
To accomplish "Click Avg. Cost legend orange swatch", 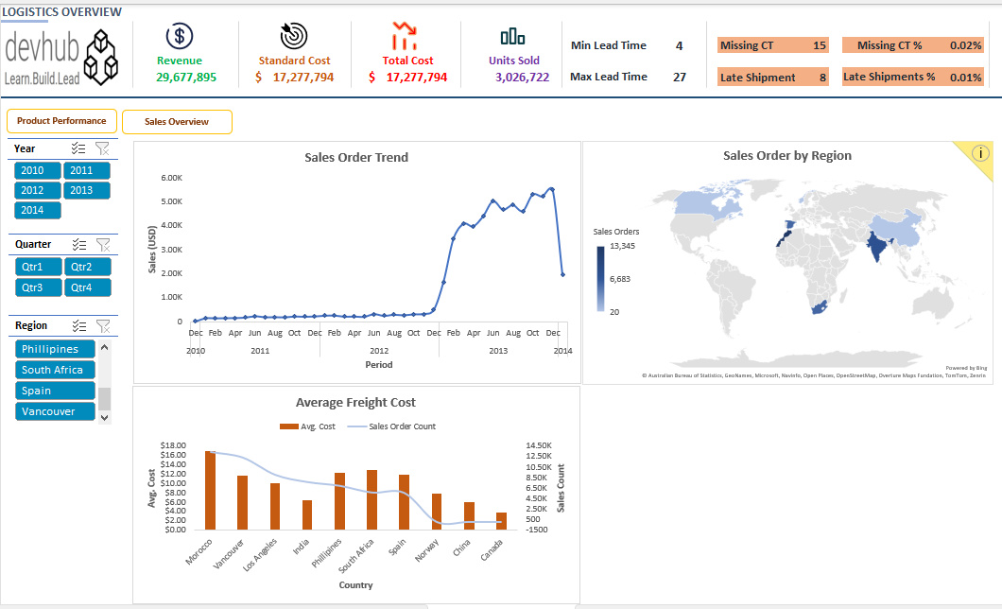I will (289, 426).
